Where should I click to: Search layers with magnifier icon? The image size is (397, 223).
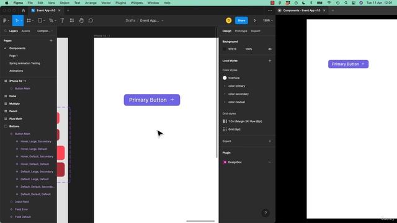pos(6,31)
